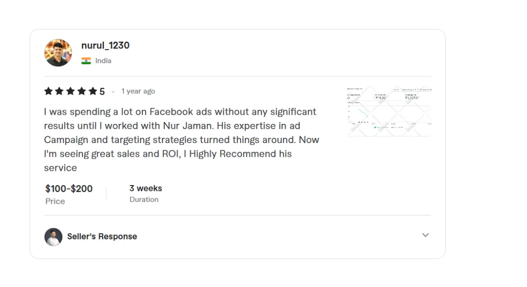Click the 3 weeks duration value
This screenshot has height=287, width=527.
(x=146, y=188)
